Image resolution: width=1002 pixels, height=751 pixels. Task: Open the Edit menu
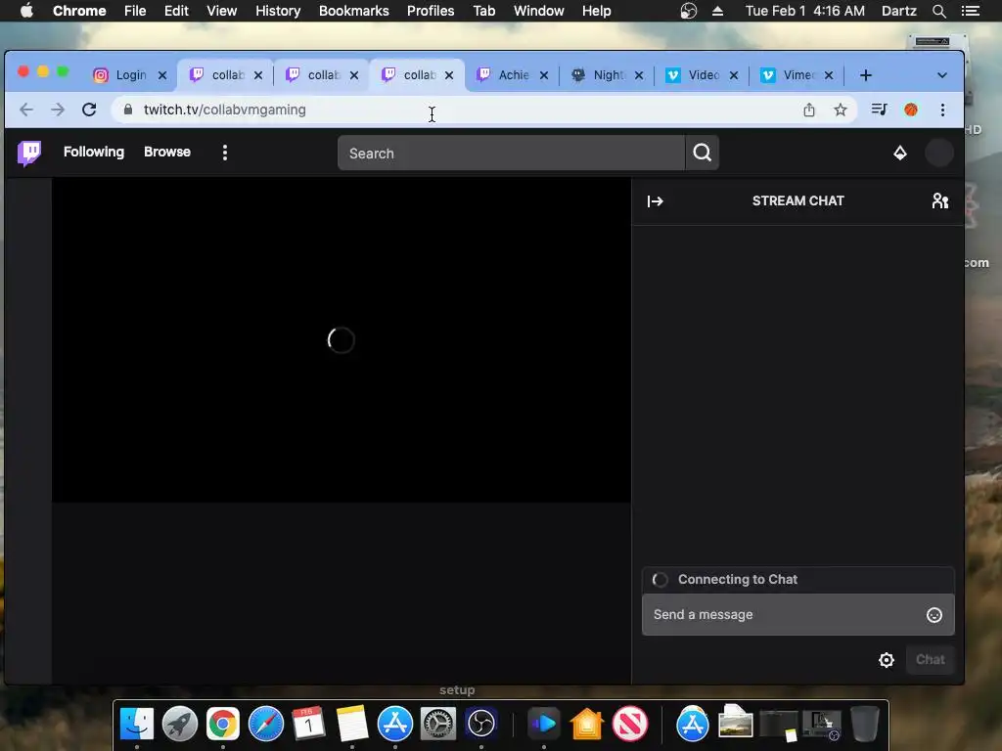[176, 11]
